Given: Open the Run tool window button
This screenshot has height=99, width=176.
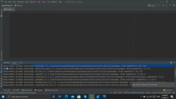Looking at the screenshot, I should (7, 90).
